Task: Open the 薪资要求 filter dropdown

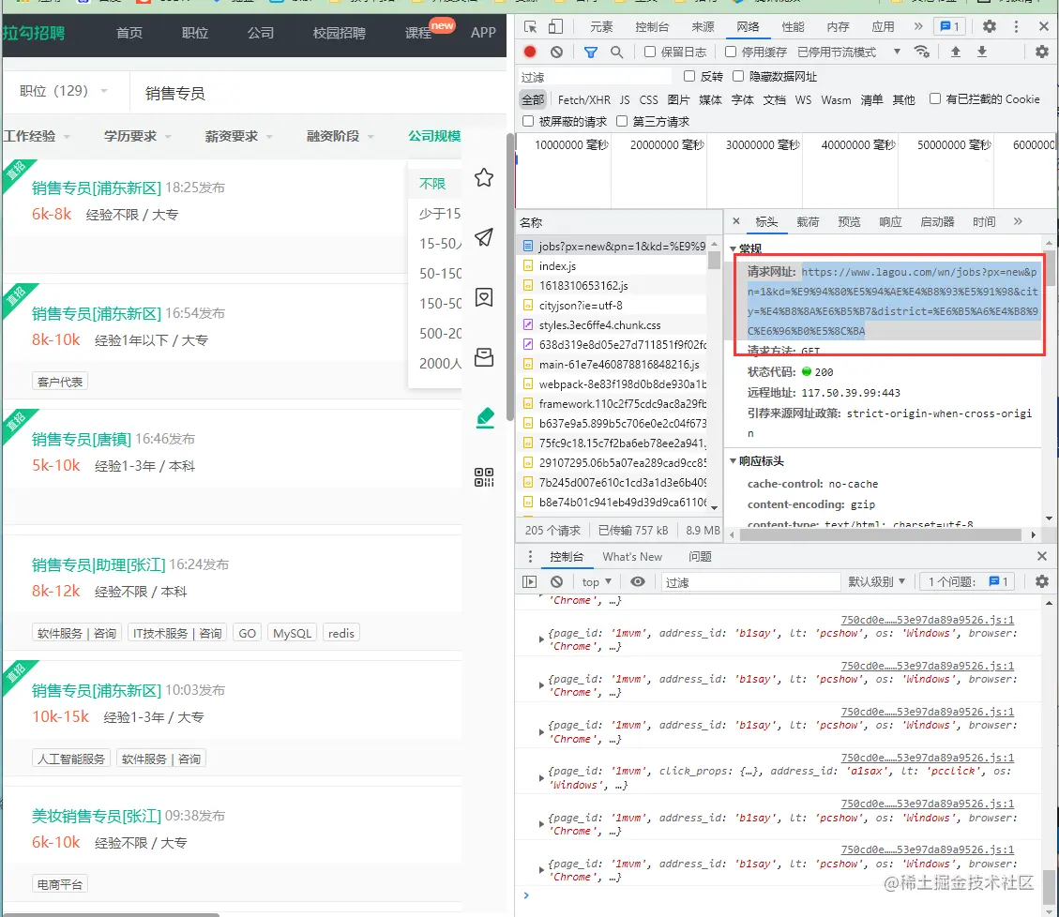Action: pyautogui.click(x=239, y=136)
